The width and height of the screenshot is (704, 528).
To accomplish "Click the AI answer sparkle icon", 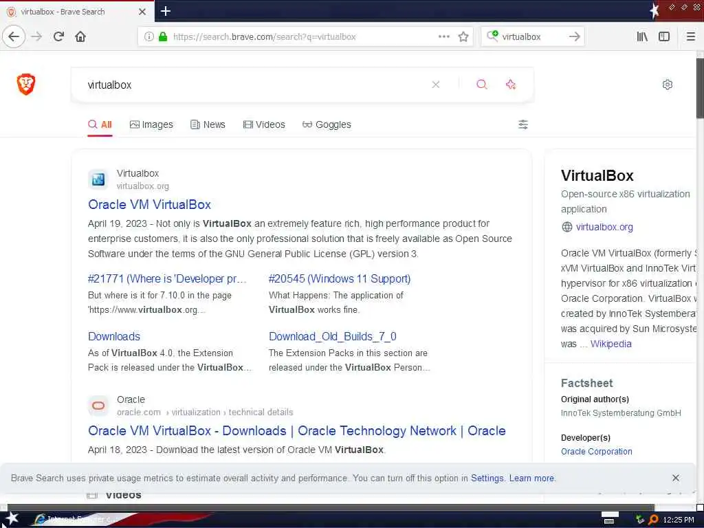I will tap(511, 85).
